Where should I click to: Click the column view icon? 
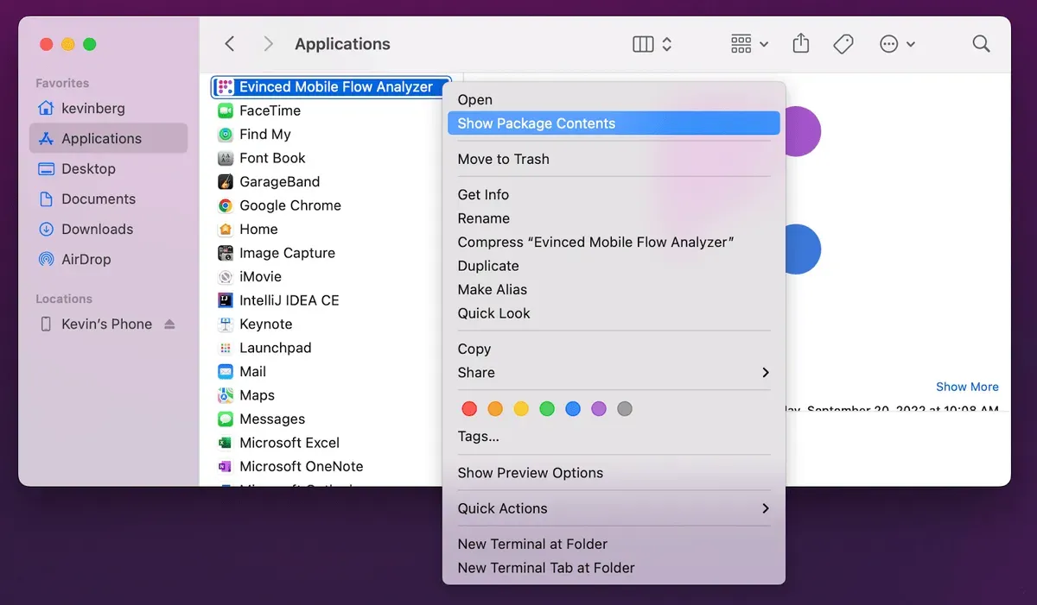coord(643,44)
